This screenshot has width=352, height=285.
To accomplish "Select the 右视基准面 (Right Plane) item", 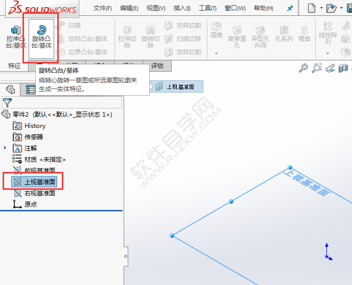I will coord(34,193).
